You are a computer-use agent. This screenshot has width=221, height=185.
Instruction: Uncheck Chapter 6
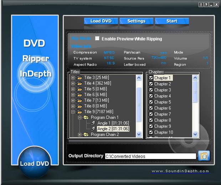click(x=151, y=108)
